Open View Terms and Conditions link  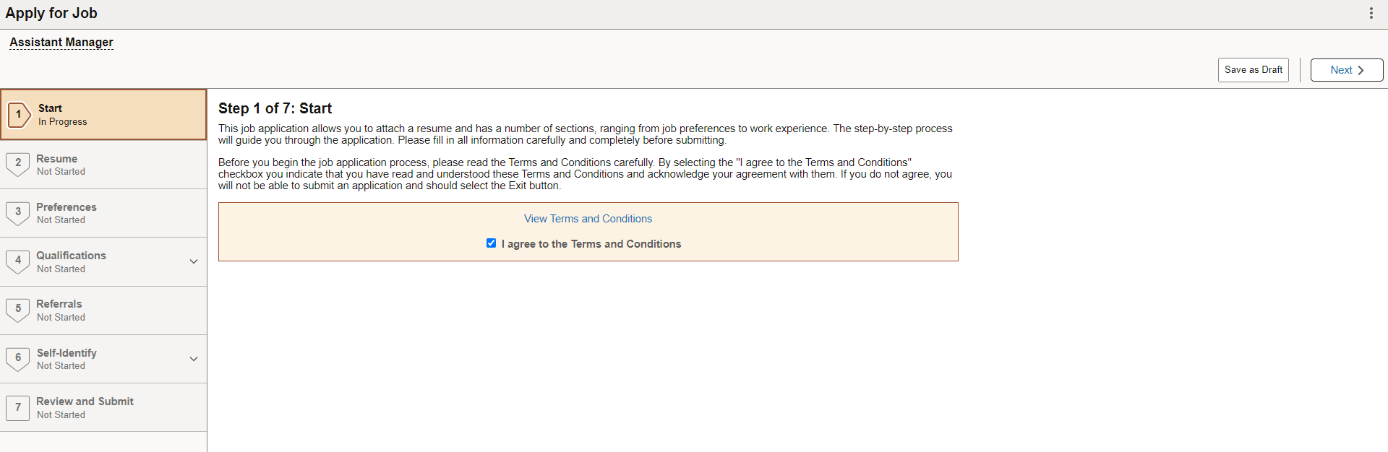pyautogui.click(x=588, y=219)
